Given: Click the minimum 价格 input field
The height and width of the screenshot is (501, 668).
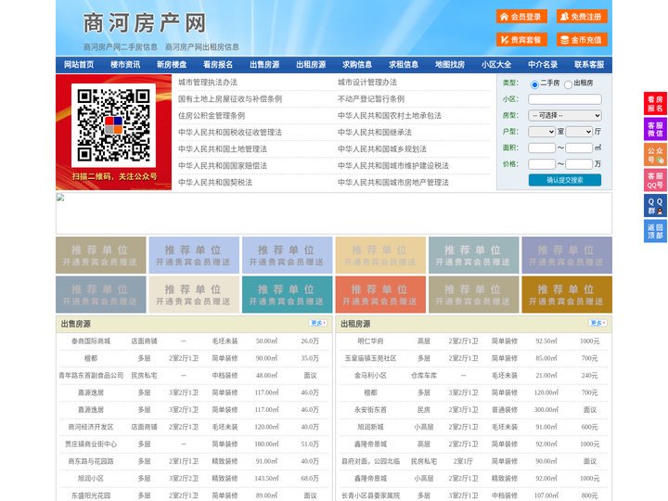Looking at the screenshot, I should (x=542, y=164).
